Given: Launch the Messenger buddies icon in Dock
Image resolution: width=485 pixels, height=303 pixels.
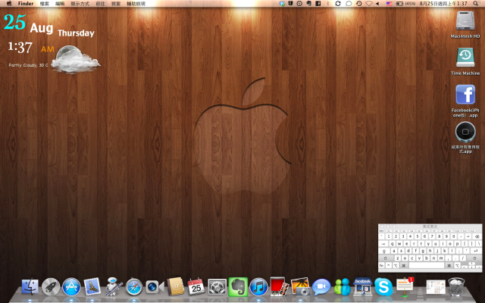Looking at the screenshot, I should (343, 287).
